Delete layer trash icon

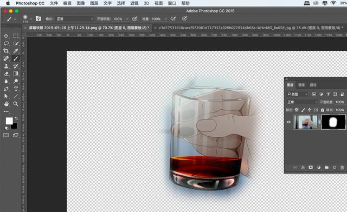click(342, 168)
